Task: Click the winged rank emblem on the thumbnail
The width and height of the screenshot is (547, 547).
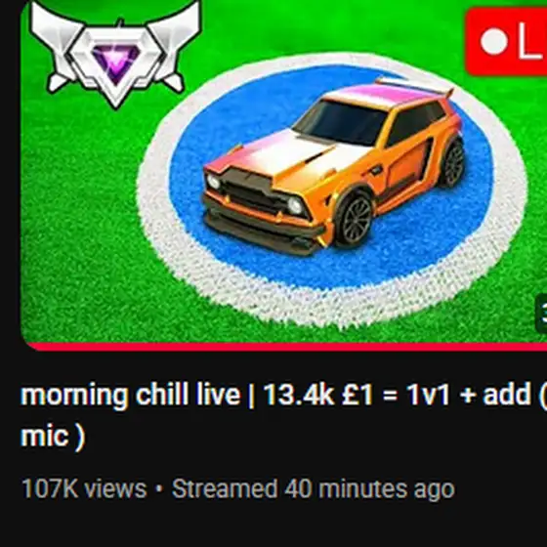Action: click(x=115, y=56)
